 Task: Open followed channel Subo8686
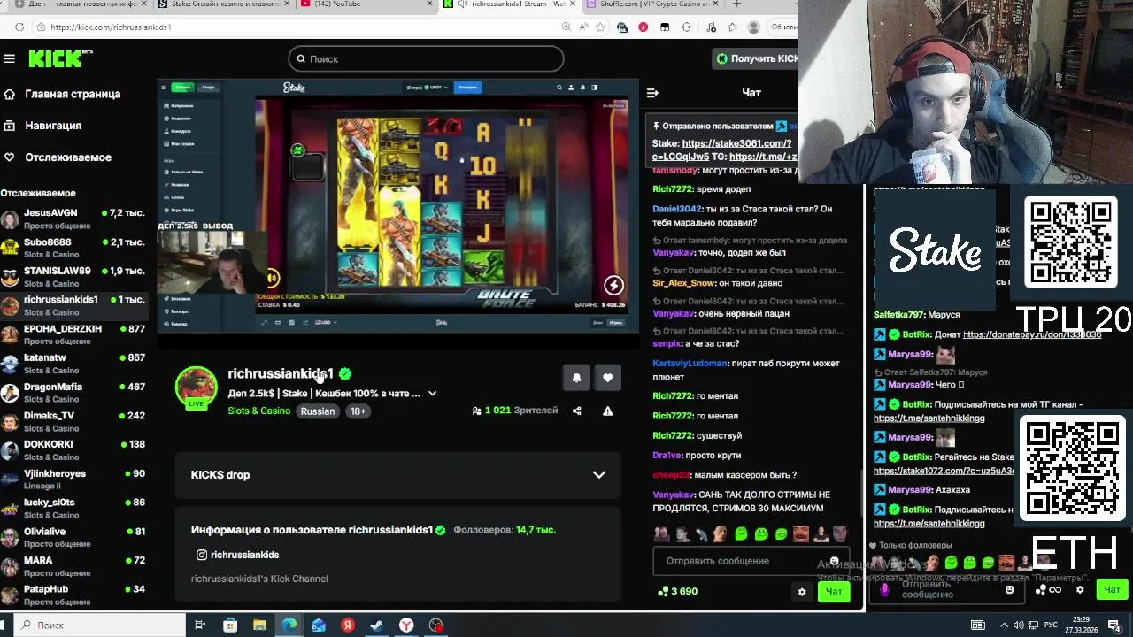73,248
